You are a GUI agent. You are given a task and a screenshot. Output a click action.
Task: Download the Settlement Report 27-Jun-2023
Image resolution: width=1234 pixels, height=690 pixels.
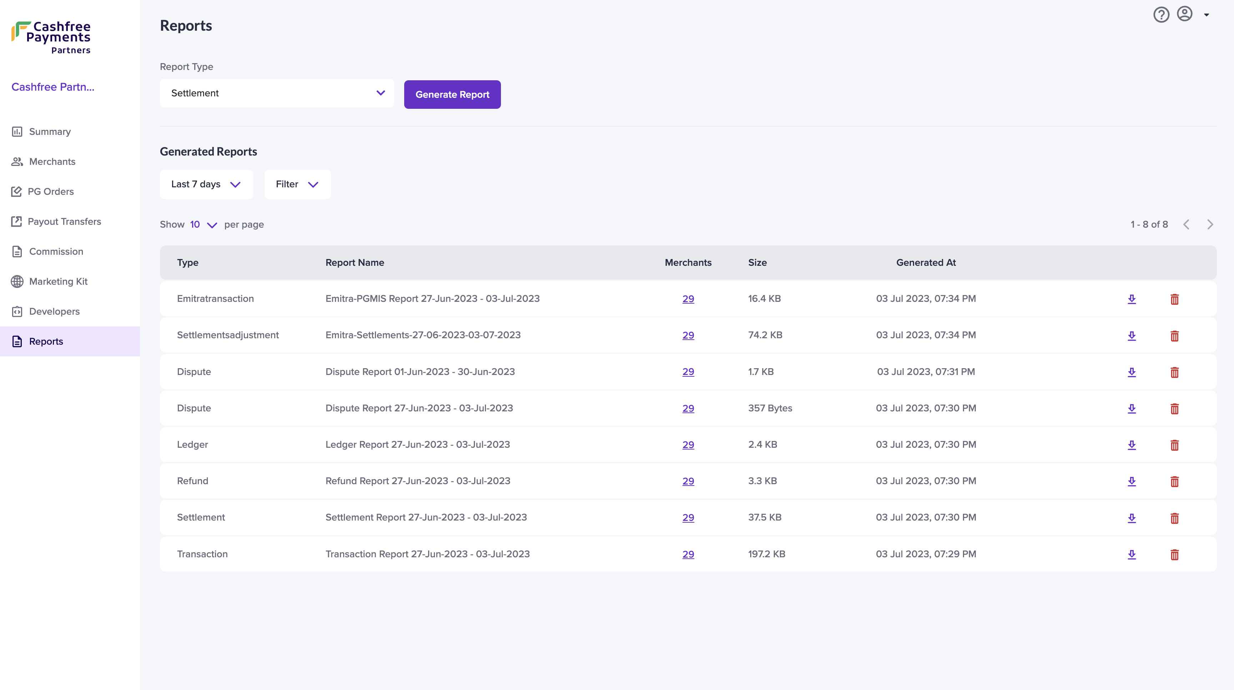1132,518
